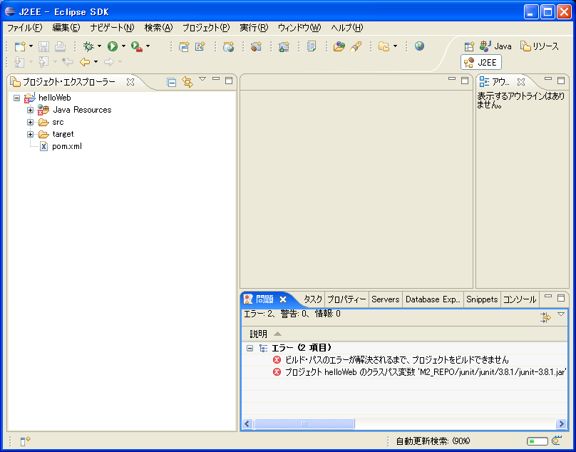Click the 説明 column header
Image resolution: width=576 pixels, height=452 pixels.
tap(259, 334)
